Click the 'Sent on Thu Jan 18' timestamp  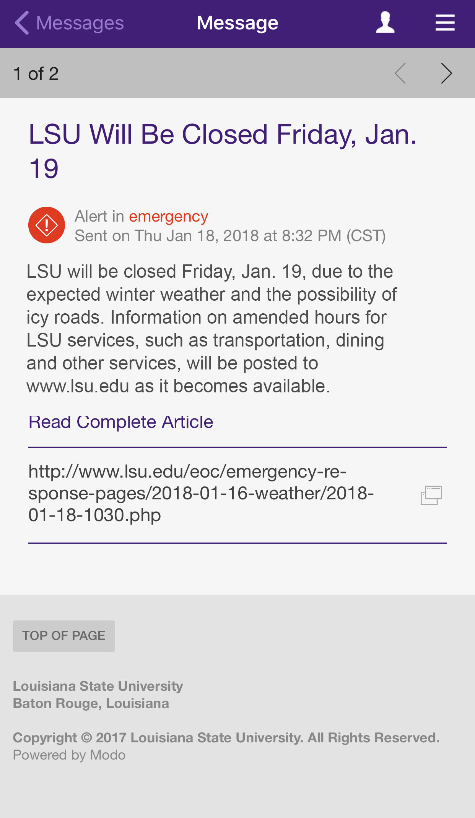click(x=230, y=236)
